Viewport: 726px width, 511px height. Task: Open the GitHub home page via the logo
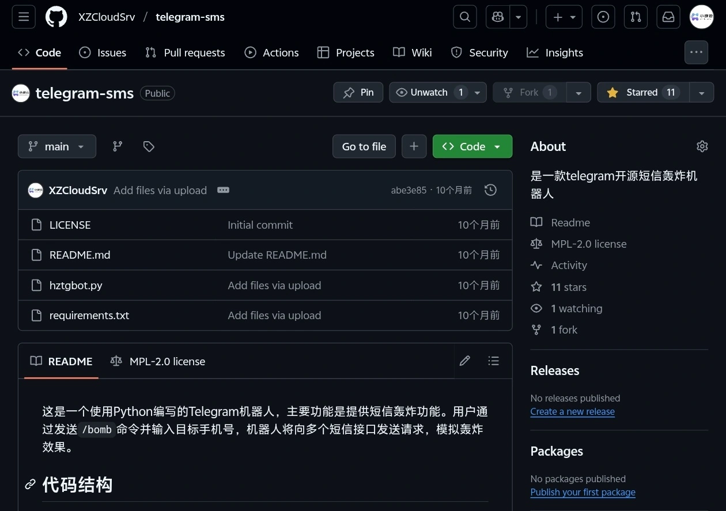[56, 17]
